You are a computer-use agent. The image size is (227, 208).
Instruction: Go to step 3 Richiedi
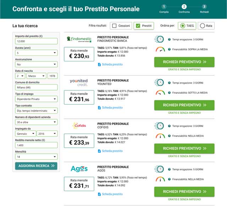pyautogui.click(x=204, y=6)
